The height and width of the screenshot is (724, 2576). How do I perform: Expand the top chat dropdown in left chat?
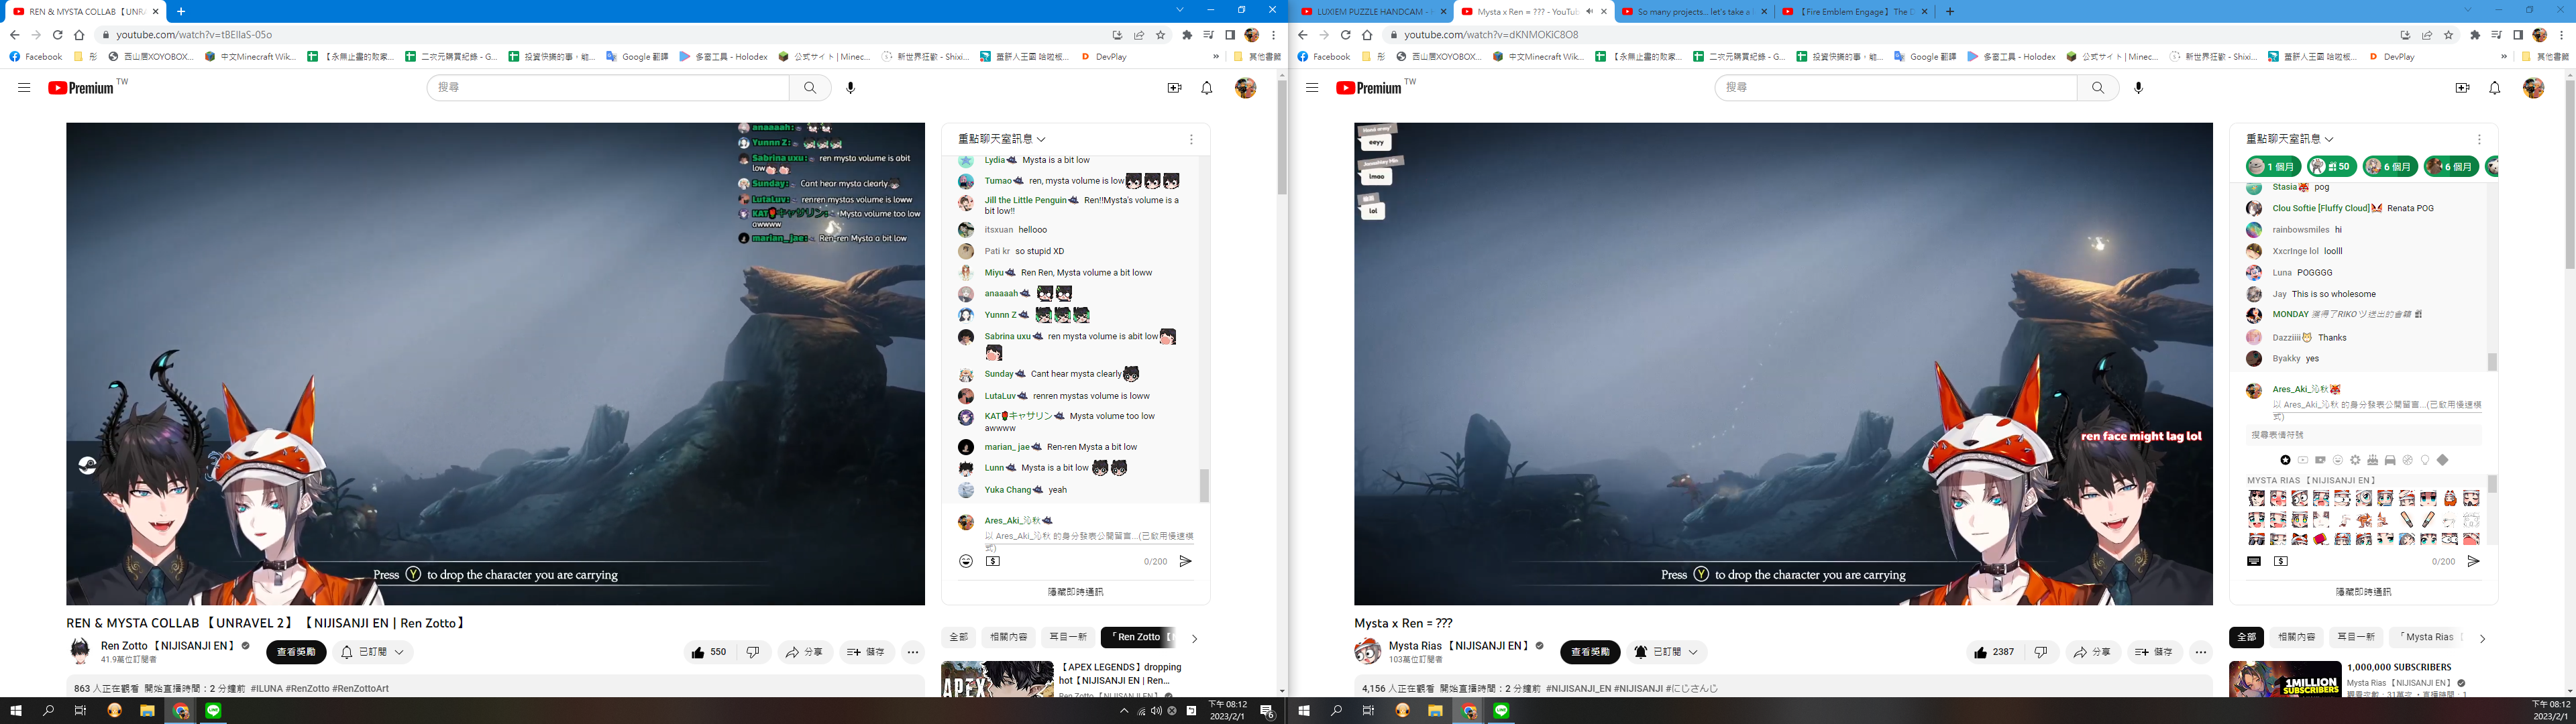(1002, 139)
